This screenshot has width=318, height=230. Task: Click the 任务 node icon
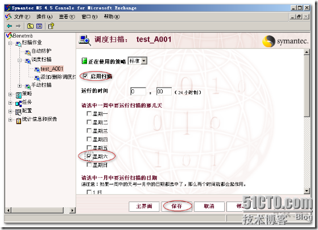coord(18,103)
